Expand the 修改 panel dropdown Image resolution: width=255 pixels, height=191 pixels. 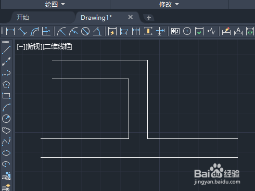(169, 4)
